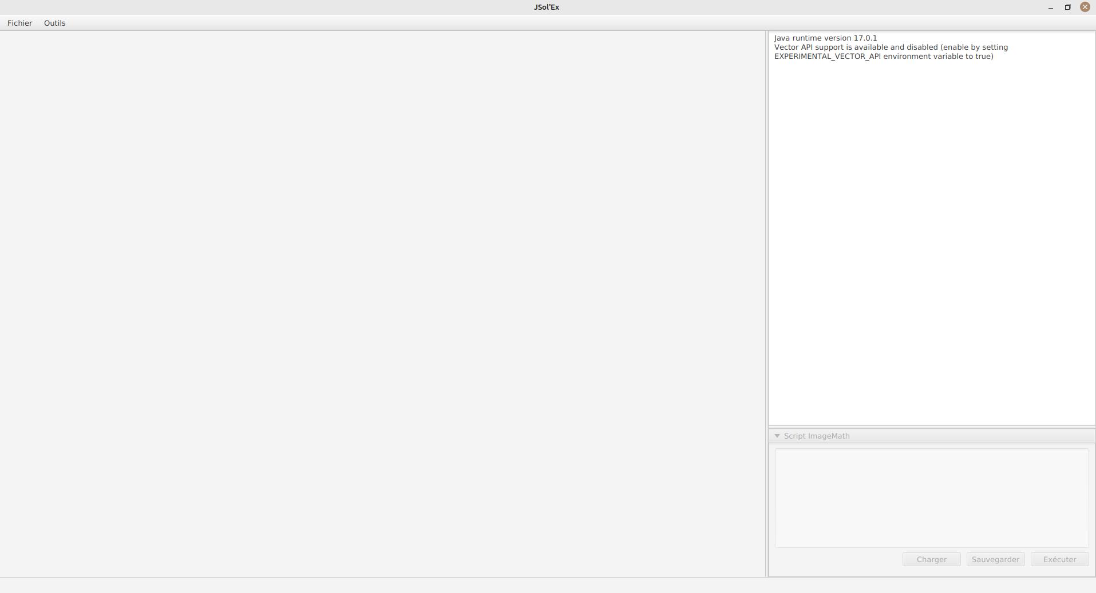The height and width of the screenshot is (593, 1096).
Task: Close the JSol'Ex application window
Action: coord(1085,7)
